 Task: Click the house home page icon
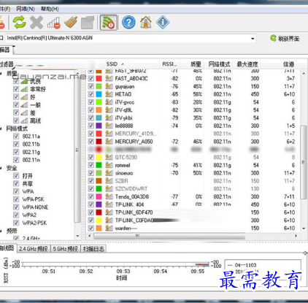146,23
